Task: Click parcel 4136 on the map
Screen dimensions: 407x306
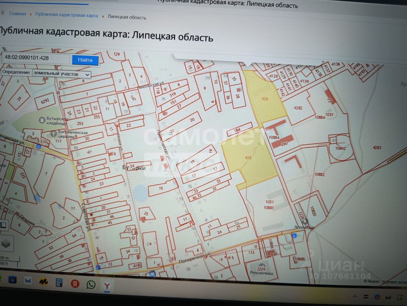Action: (x=335, y=64)
